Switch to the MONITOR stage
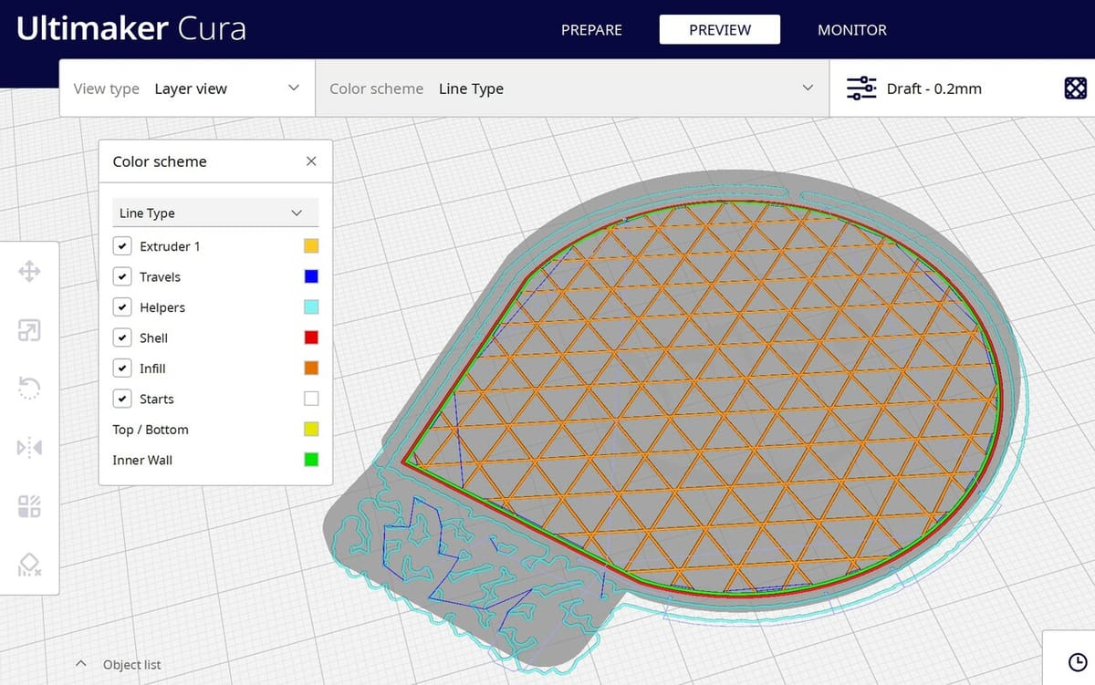 point(852,29)
